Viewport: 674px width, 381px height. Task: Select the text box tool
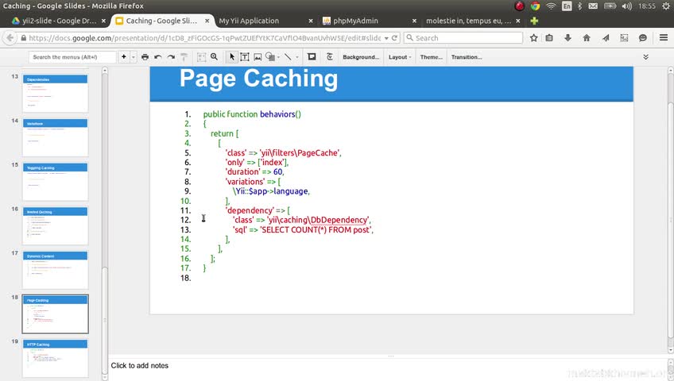point(245,56)
